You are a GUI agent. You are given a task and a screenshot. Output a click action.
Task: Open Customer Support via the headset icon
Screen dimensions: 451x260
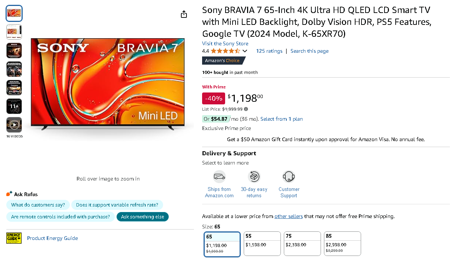pyautogui.click(x=289, y=176)
